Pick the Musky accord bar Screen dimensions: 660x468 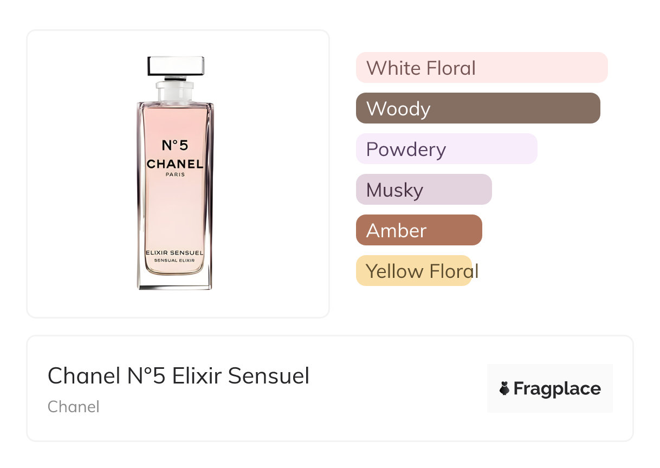(423, 190)
